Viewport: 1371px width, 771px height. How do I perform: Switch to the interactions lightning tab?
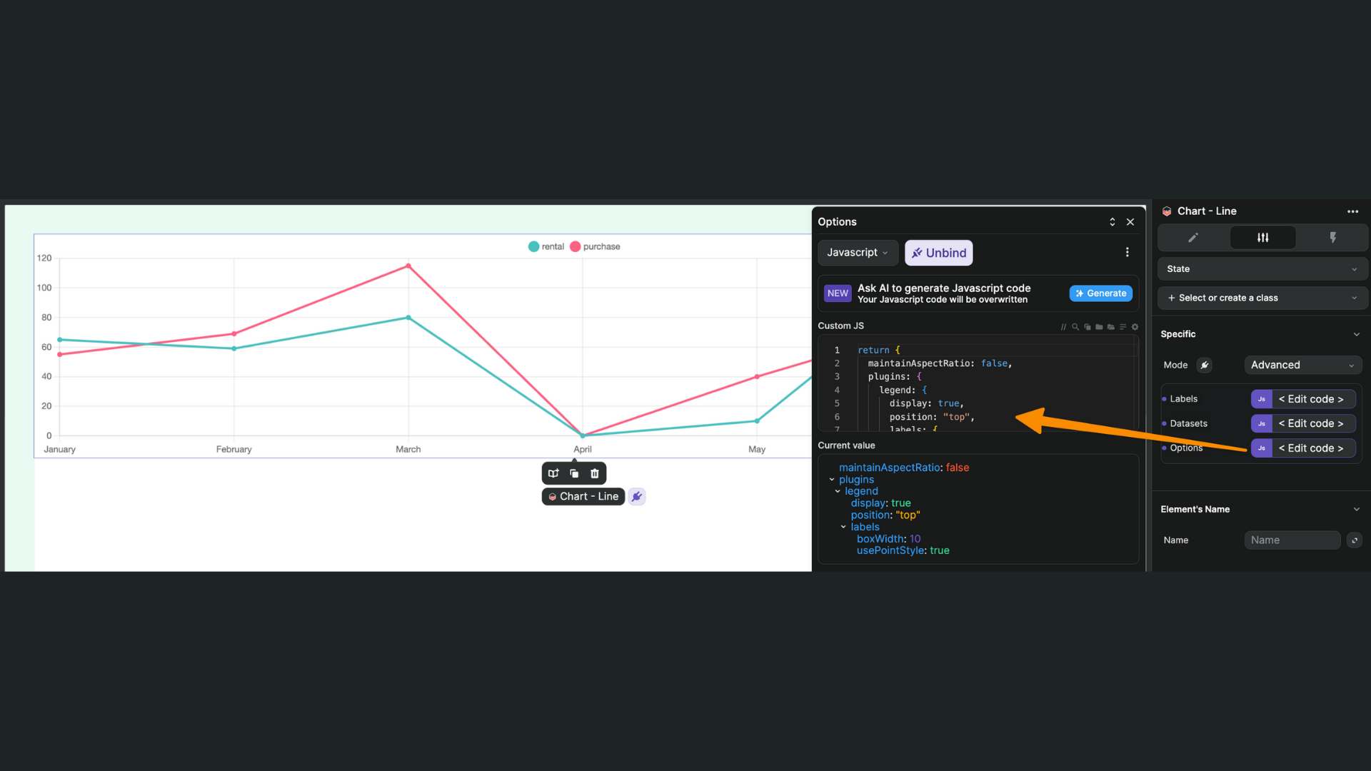pos(1332,238)
